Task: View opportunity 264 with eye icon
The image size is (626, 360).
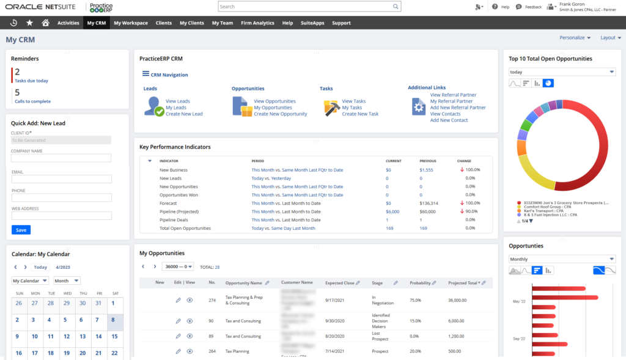Action: (190, 351)
